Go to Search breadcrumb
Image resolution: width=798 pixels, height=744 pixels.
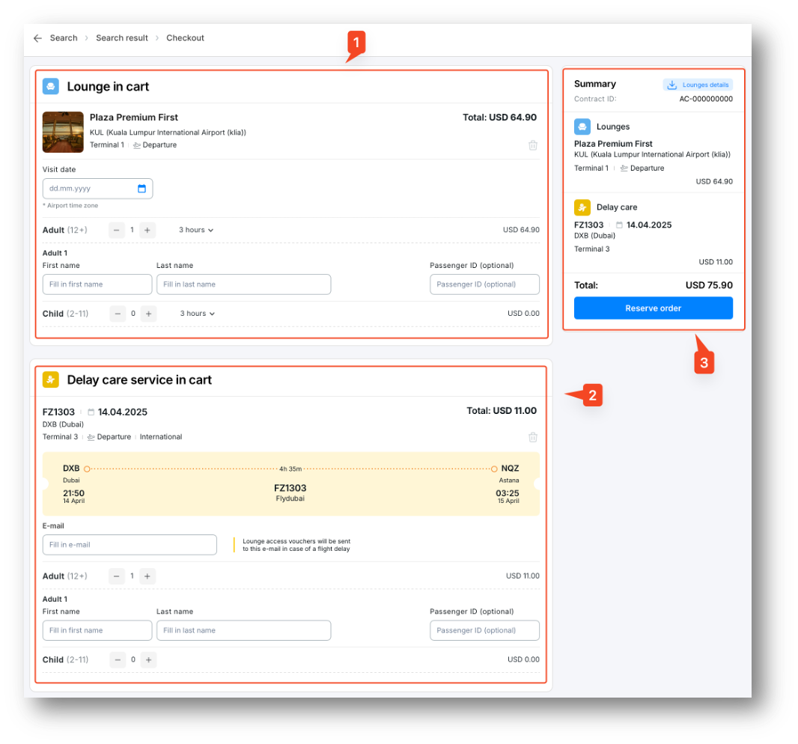[x=64, y=38]
